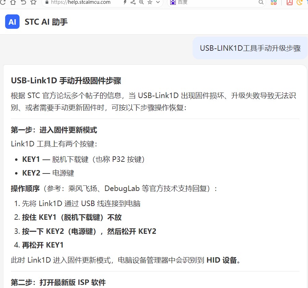Viewport: 308px width, 288px height.
Task: Click the STC AI 助手 title
Action: [x=46, y=22]
